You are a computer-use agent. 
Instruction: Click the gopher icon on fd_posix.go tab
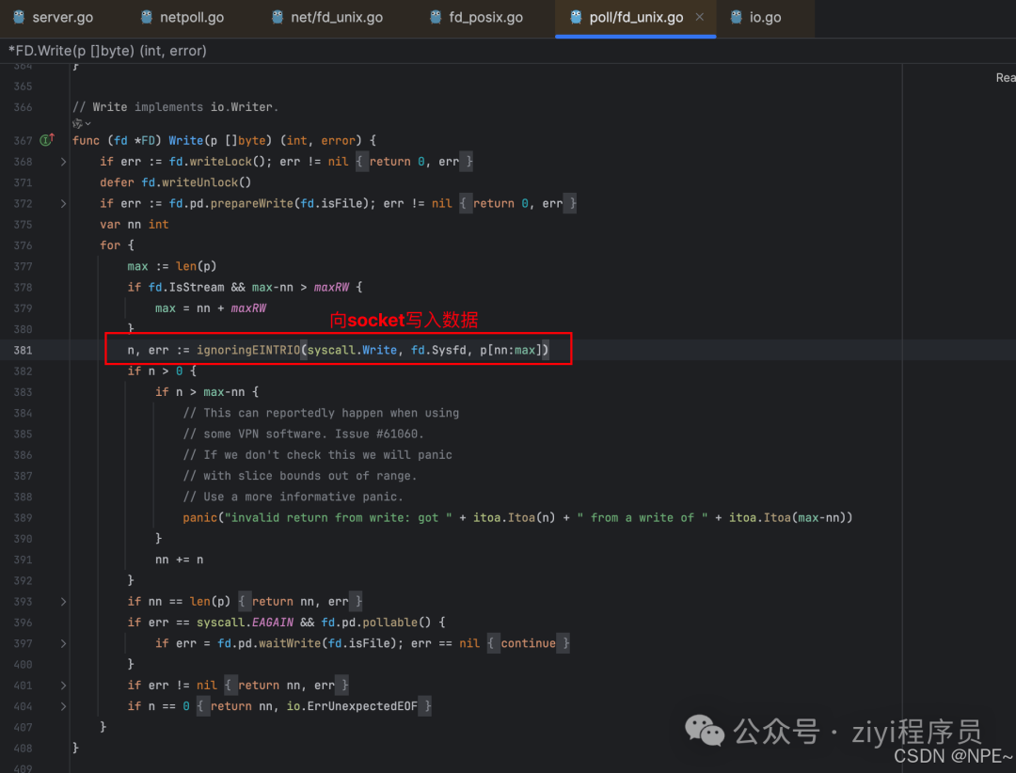click(435, 17)
